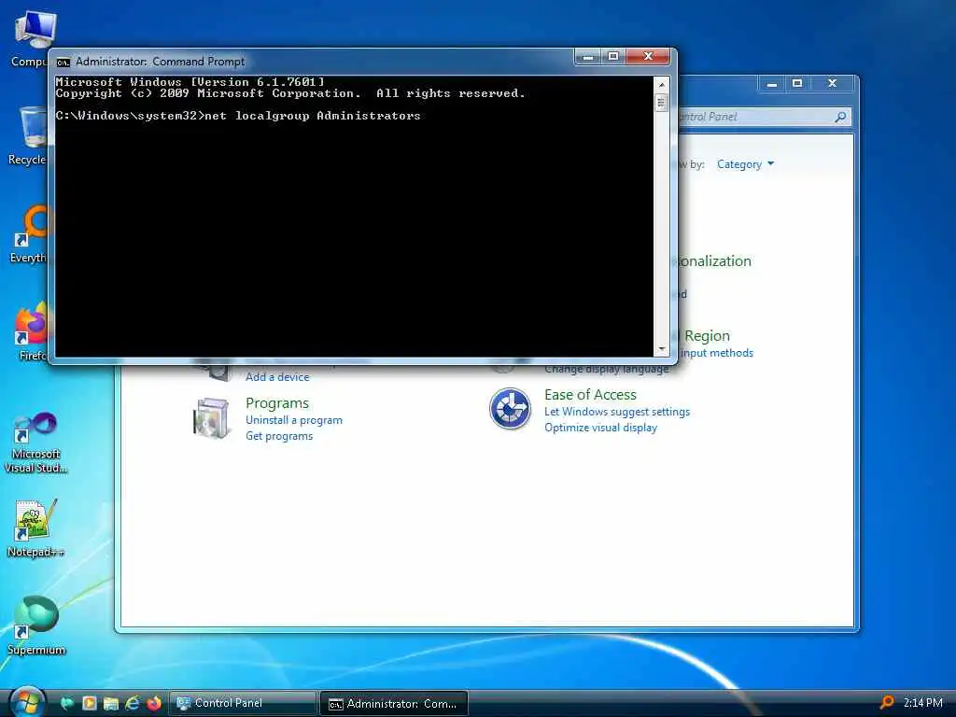Screen dimensions: 956x717
Task: Click the Programs category icon in Control Panel
Action: [x=212, y=418]
